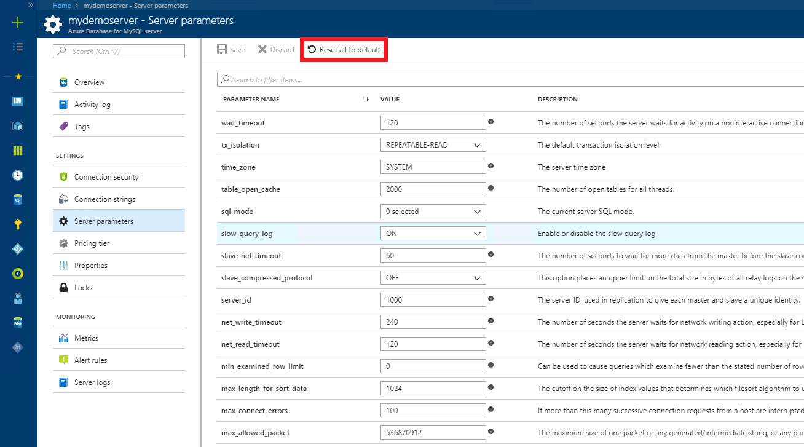804x447 pixels.
Task: Open the sql_mode 0 selected dropdown
Action: coord(433,212)
